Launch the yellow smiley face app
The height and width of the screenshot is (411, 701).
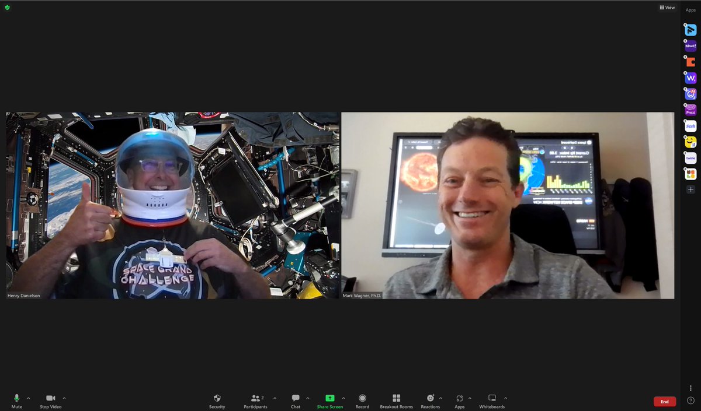[x=690, y=142]
